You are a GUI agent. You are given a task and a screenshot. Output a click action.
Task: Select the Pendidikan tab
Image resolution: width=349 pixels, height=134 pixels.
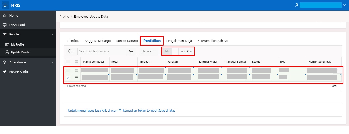(x=152, y=41)
